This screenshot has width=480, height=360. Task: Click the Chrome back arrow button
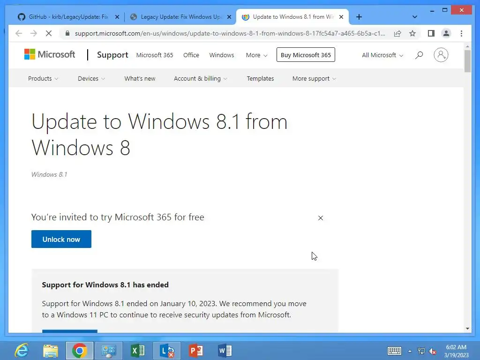pos(19,33)
